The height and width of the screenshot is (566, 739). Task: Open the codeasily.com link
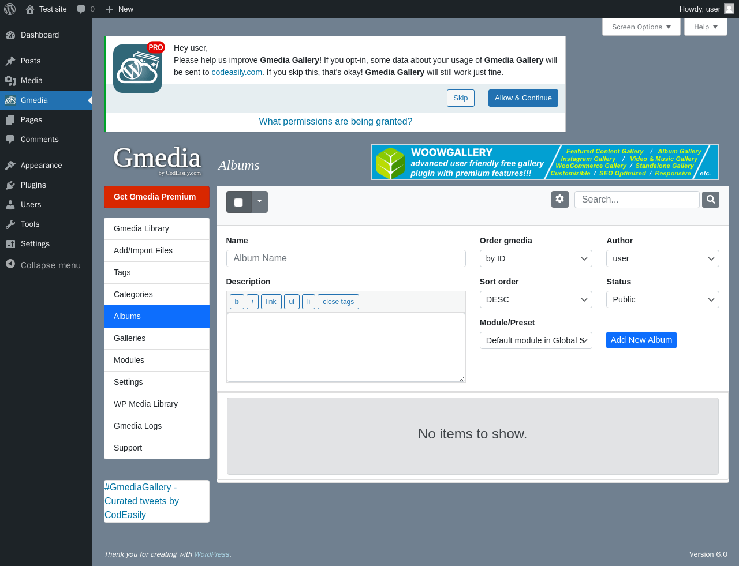237,72
